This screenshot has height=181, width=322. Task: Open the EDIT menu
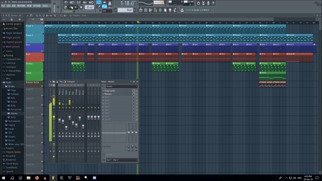(x=9, y=6)
